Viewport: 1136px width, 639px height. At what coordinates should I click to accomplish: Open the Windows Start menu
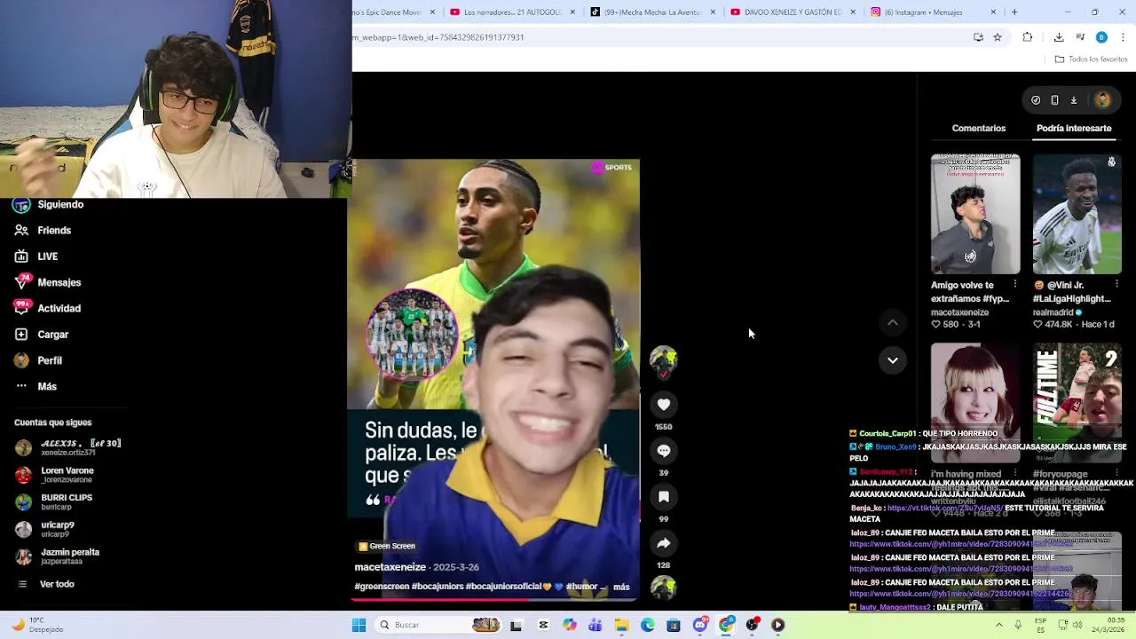(359, 626)
